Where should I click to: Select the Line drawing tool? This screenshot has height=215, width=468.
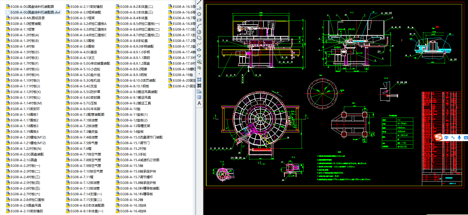(199, 2)
